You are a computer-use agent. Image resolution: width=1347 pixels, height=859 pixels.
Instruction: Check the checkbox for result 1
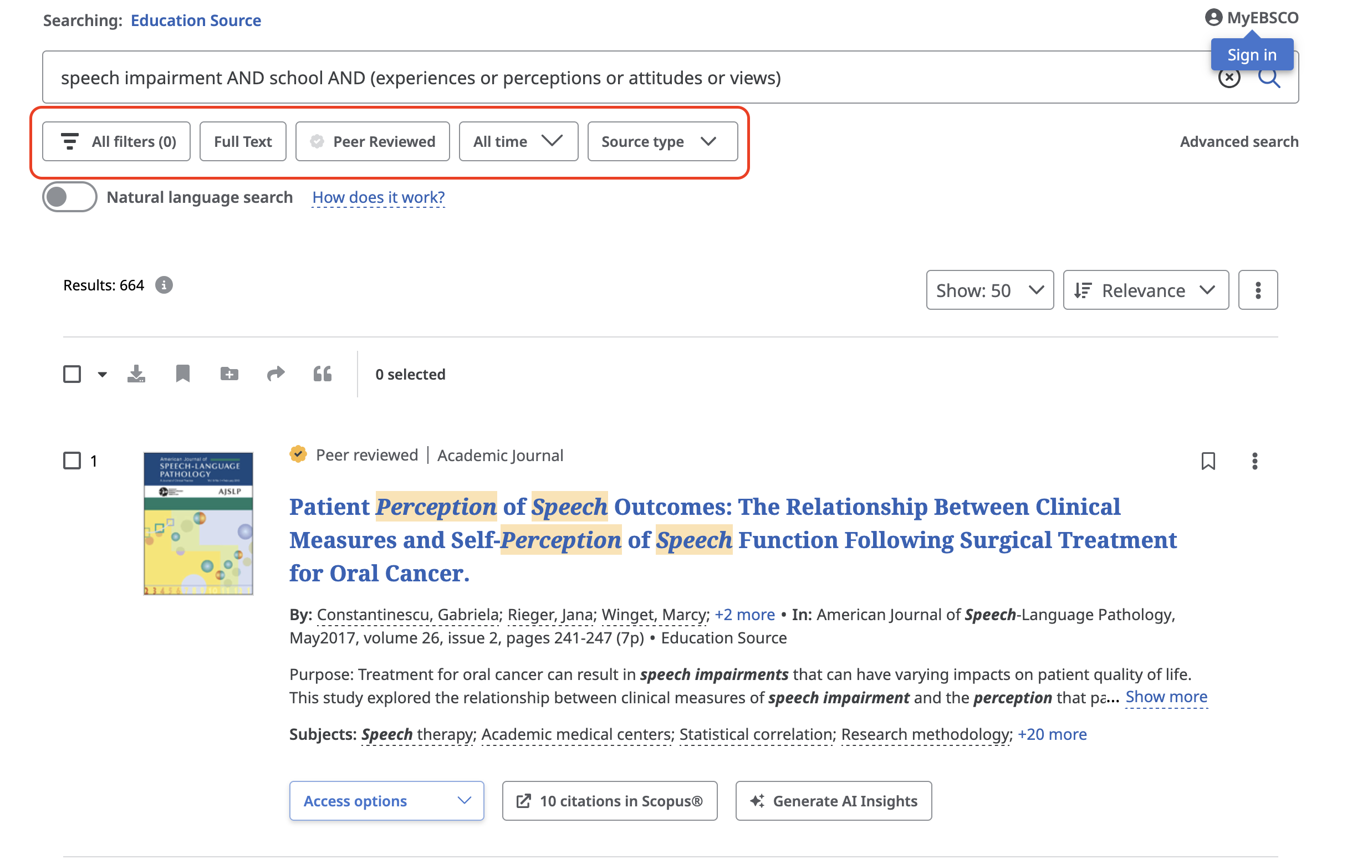72,461
